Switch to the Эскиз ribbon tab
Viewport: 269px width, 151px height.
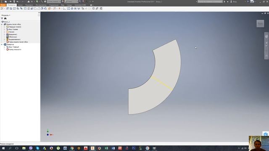21,5
